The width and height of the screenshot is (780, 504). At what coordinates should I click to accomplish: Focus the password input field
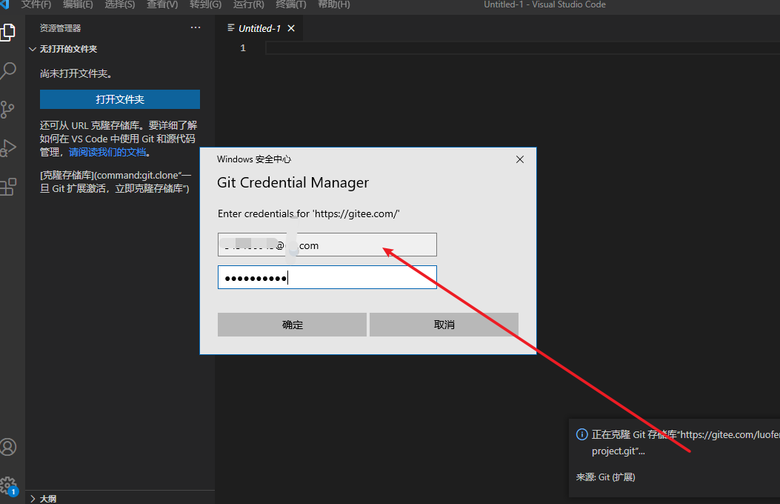click(327, 277)
